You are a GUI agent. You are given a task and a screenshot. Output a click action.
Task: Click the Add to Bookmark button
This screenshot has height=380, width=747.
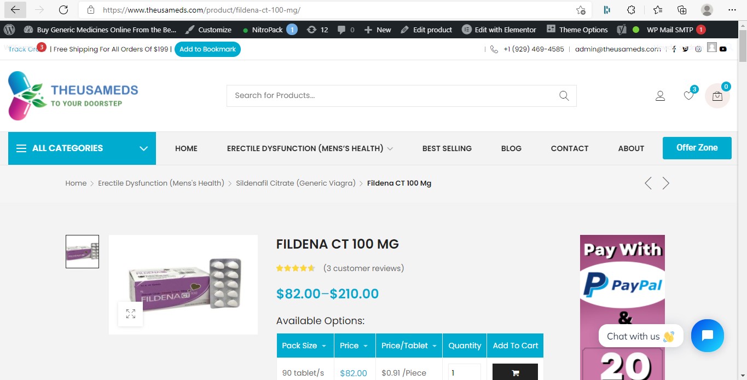click(207, 49)
